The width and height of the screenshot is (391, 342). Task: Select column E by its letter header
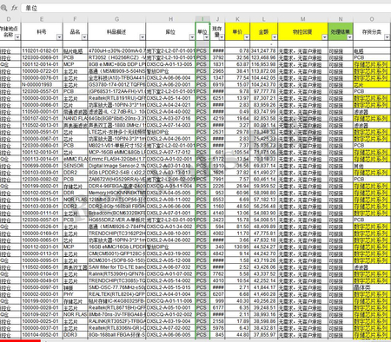click(42, 19)
